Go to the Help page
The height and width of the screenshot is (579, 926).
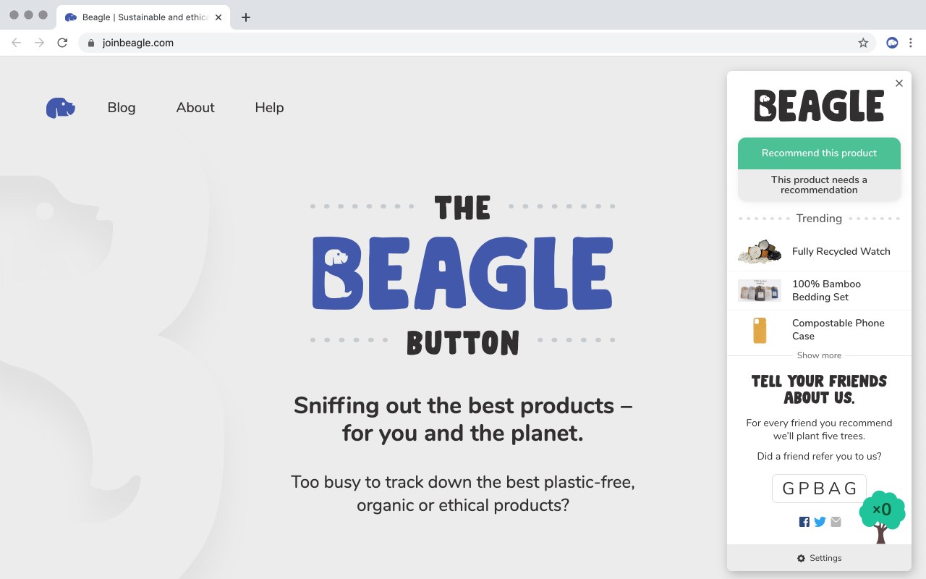coord(269,108)
